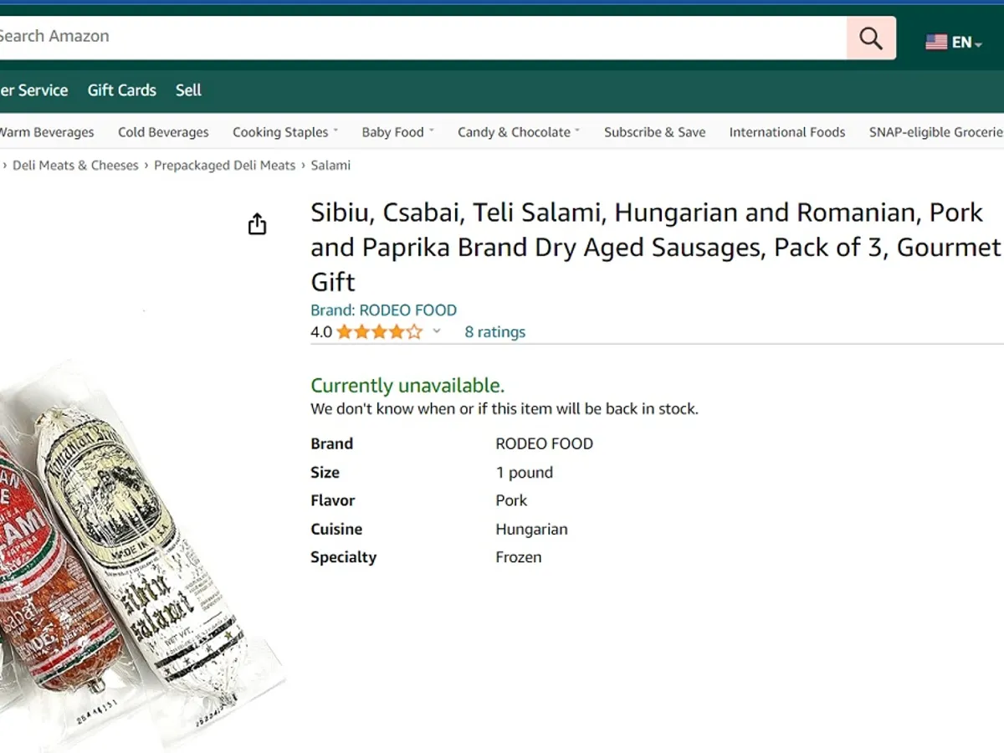This screenshot has height=753, width=1004.
Task: Click inside the Search Amazon field
Action: click(418, 37)
